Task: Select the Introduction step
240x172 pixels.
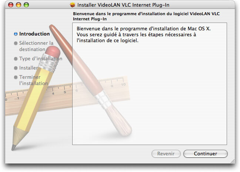Action: click(34, 34)
